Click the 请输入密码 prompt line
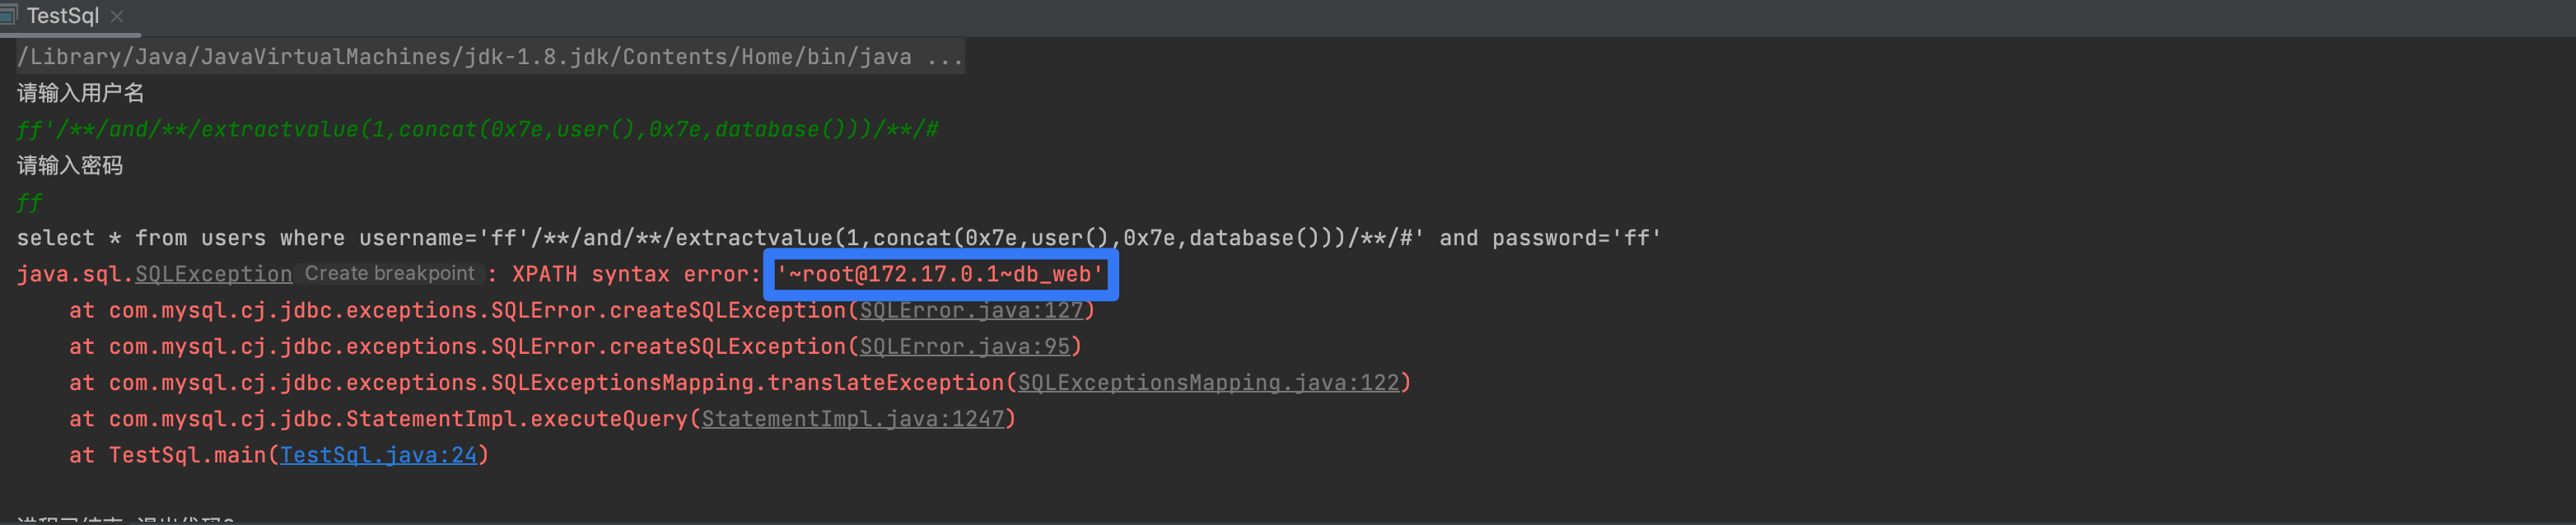 pyautogui.click(x=69, y=165)
